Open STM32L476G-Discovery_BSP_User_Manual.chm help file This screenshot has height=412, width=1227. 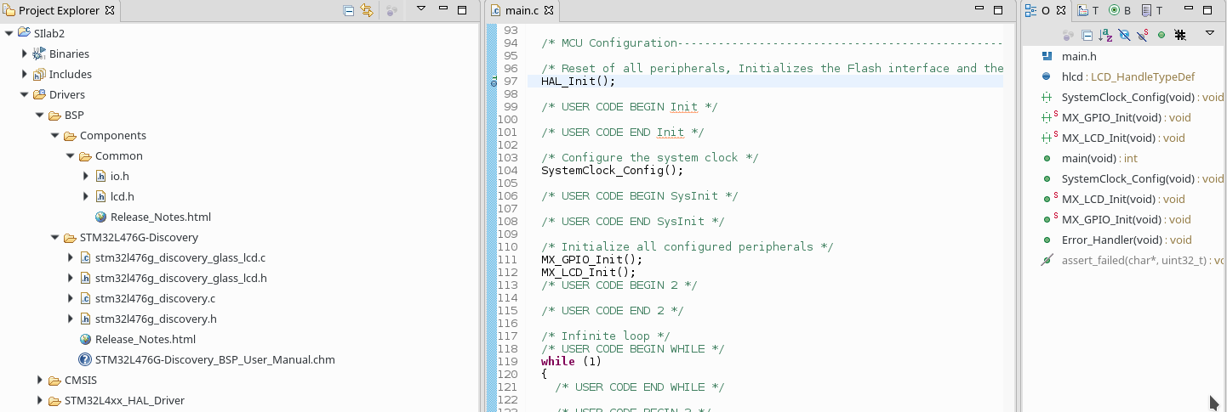click(x=214, y=359)
